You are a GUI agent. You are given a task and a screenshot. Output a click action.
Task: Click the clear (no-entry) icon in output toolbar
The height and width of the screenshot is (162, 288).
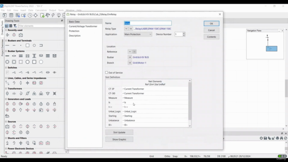click(x=285, y=138)
